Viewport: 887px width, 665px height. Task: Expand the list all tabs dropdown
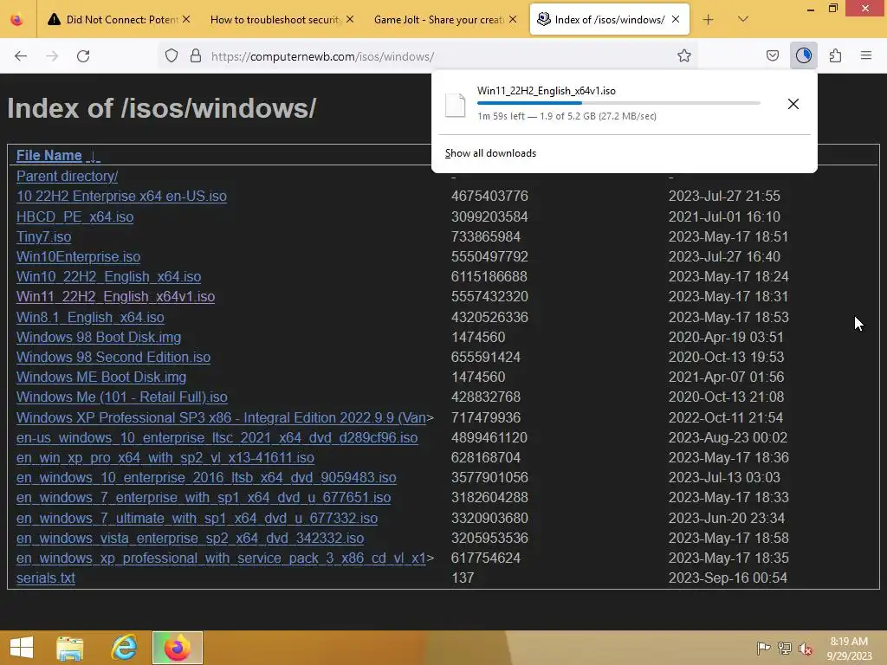click(x=742, y=20)
